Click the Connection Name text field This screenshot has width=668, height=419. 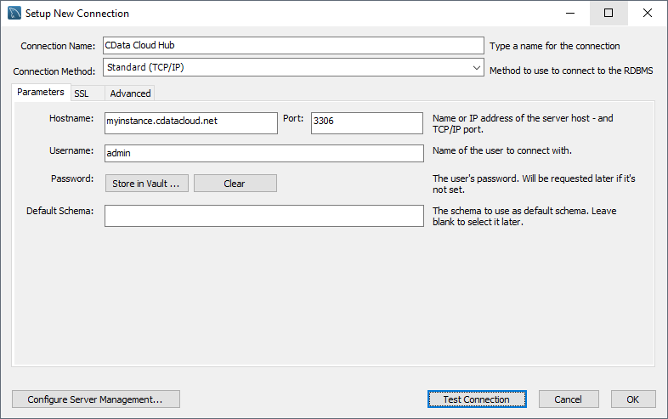click(293, 45)
